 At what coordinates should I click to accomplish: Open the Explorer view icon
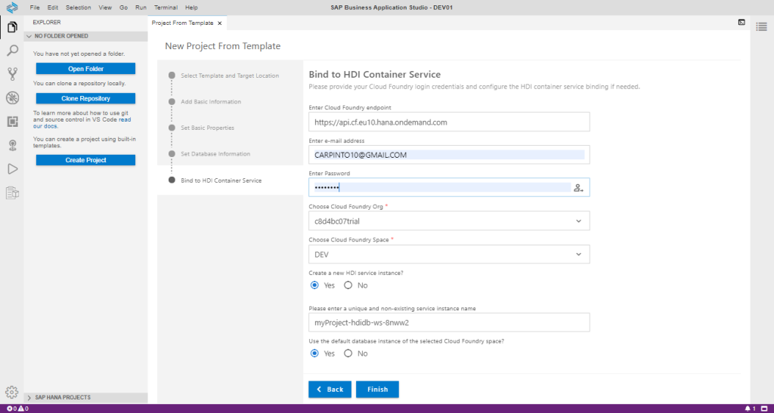click(x=12, y=27)
